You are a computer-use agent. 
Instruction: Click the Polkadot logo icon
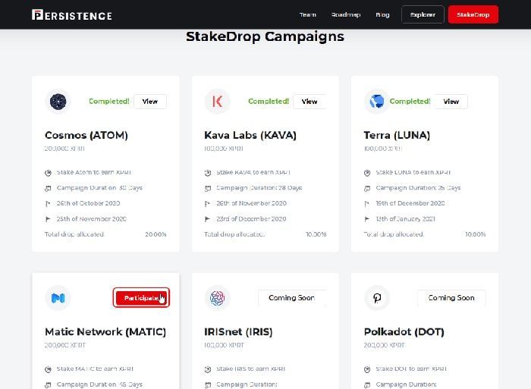pos(376,298)
